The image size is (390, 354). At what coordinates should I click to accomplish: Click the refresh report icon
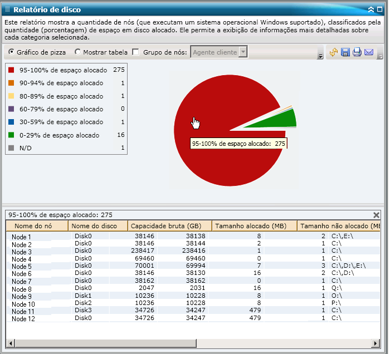pyautogui.click(x=334, y=52)
